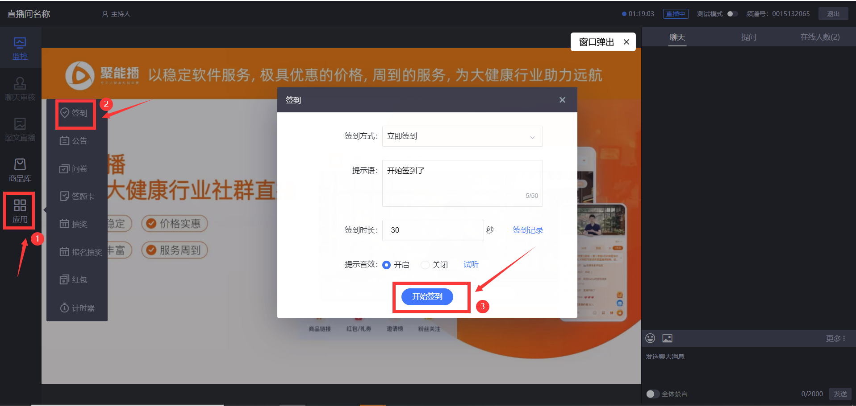Select the 开启 sound radio button
The width and height of the screenshot is (856, 406).
[x=387, y=265]
